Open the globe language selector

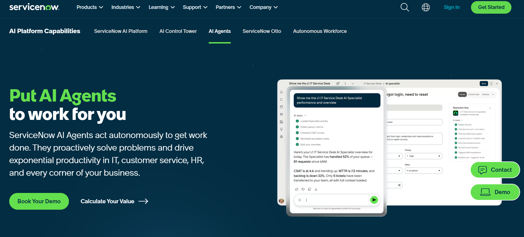click(x=426, y=7)
